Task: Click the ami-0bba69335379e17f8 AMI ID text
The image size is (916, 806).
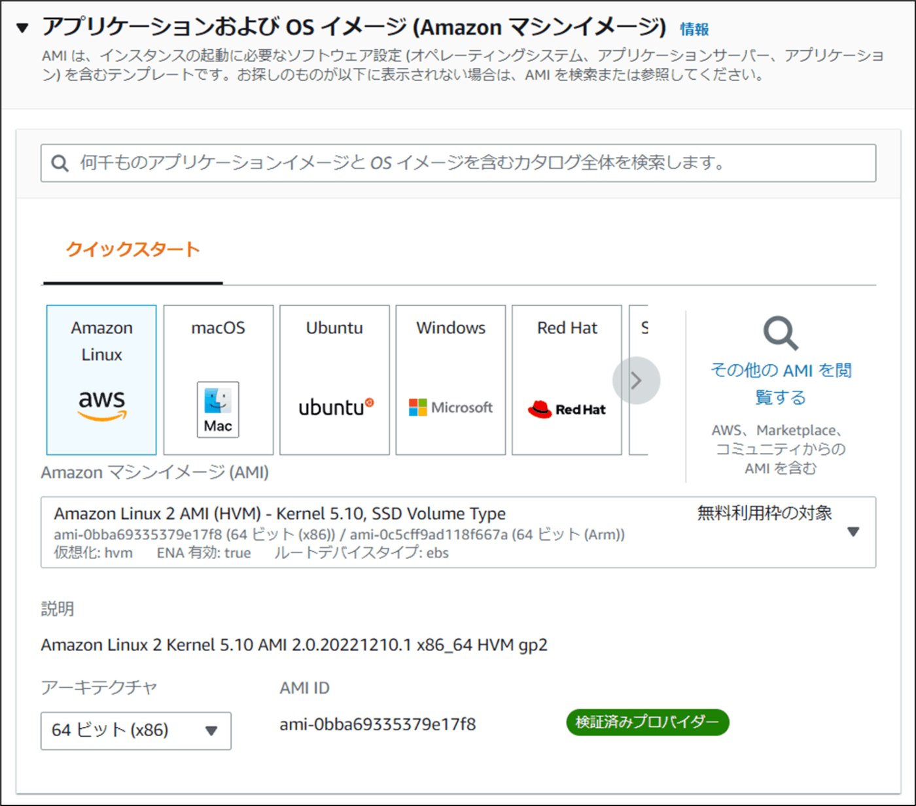Action: [x=378, y=724]
